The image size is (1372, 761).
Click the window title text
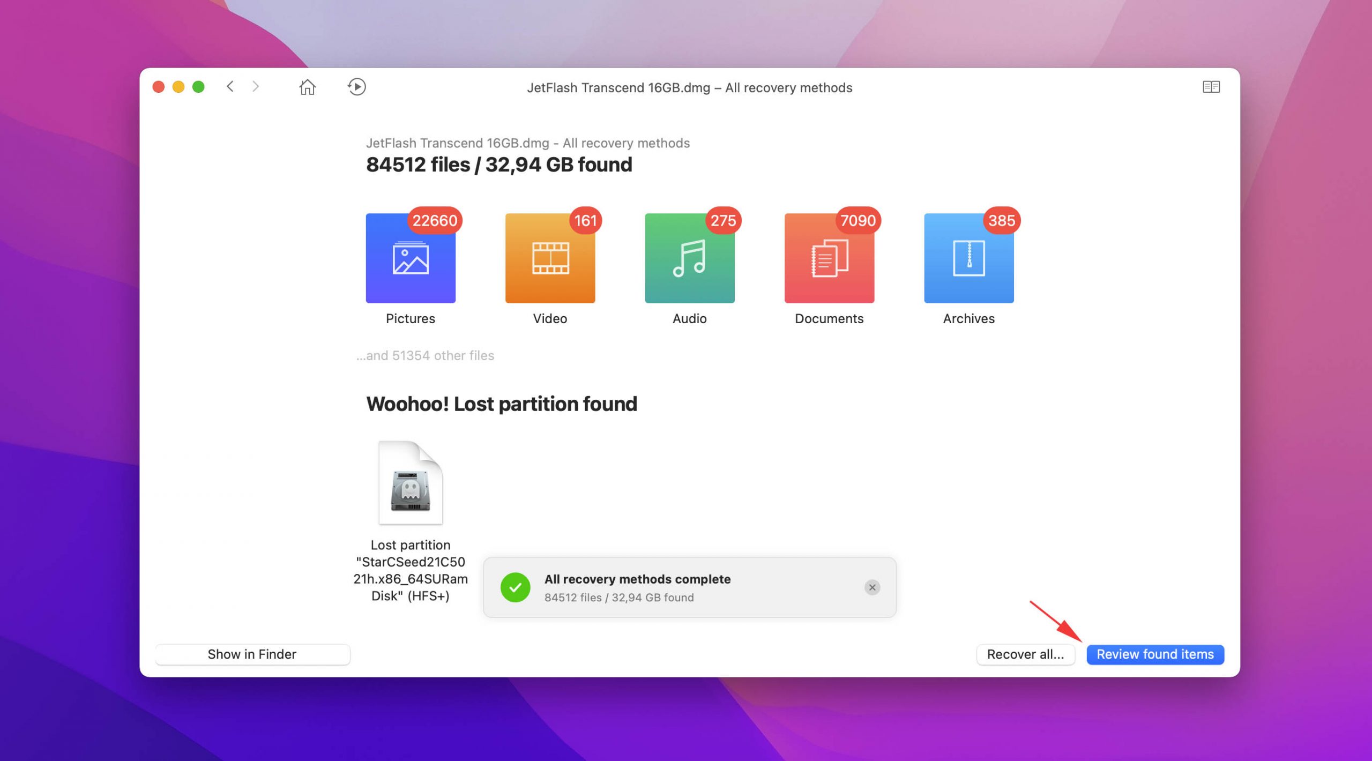[x=689, y=88]
